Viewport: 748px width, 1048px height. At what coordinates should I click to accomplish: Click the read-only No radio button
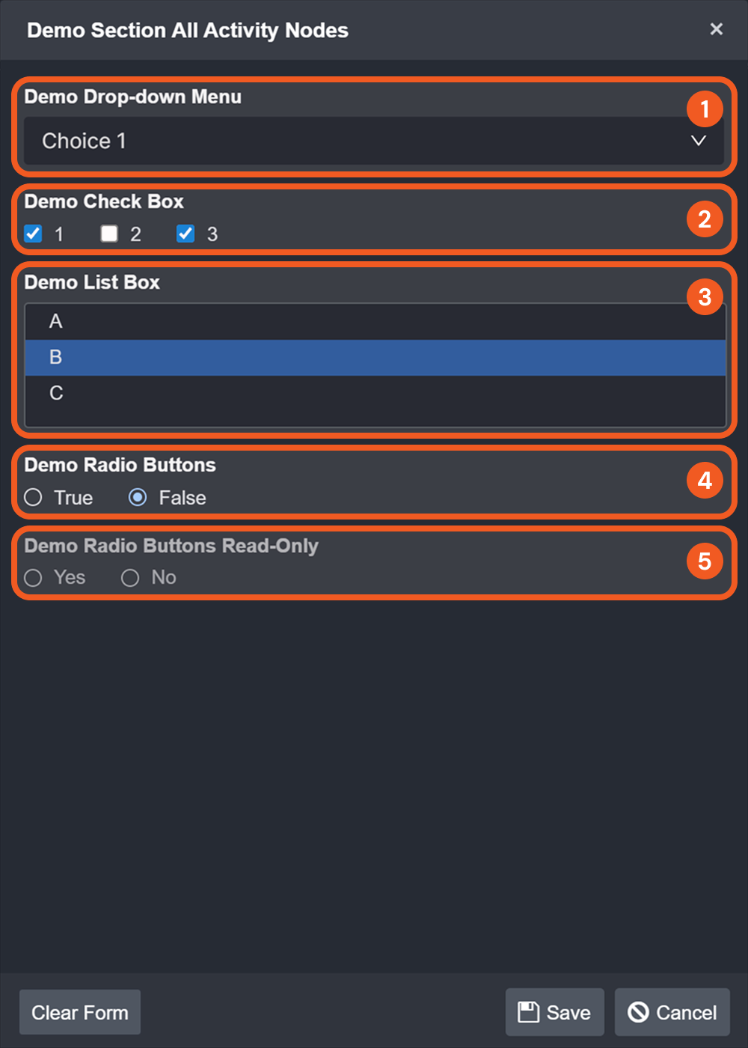click(130, 577)
